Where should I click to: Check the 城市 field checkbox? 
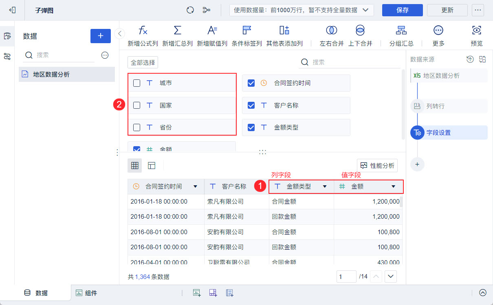pos(137,83)
